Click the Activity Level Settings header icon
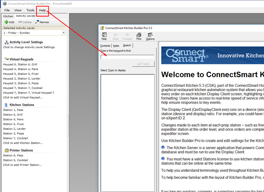The image size is (264, 192). (x=6, y=42)
